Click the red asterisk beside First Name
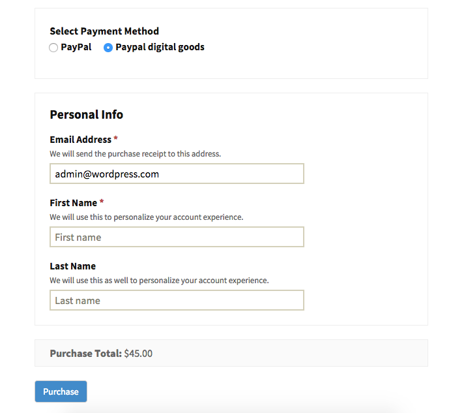Screen dimensions: 466x413 coord(102,202)
